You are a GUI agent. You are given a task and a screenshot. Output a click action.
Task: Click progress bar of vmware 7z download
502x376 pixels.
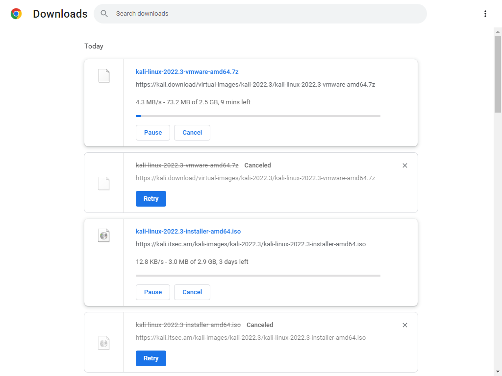(x=258, y=116)
